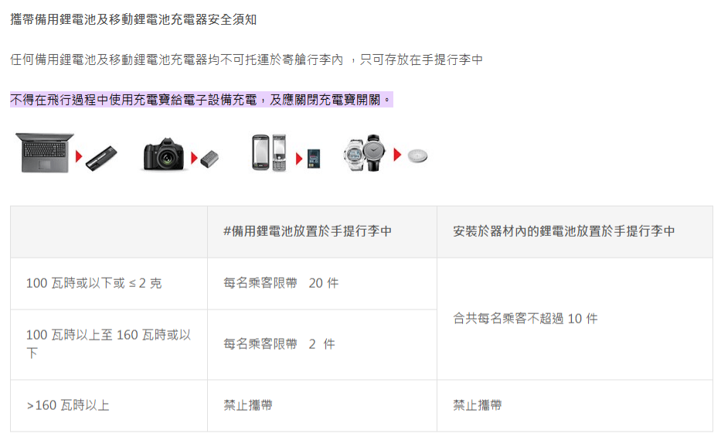Click the cell 每名乘客限帶 2 件
This screenshot has width=721, height=444.
click(x=279, y=344)
